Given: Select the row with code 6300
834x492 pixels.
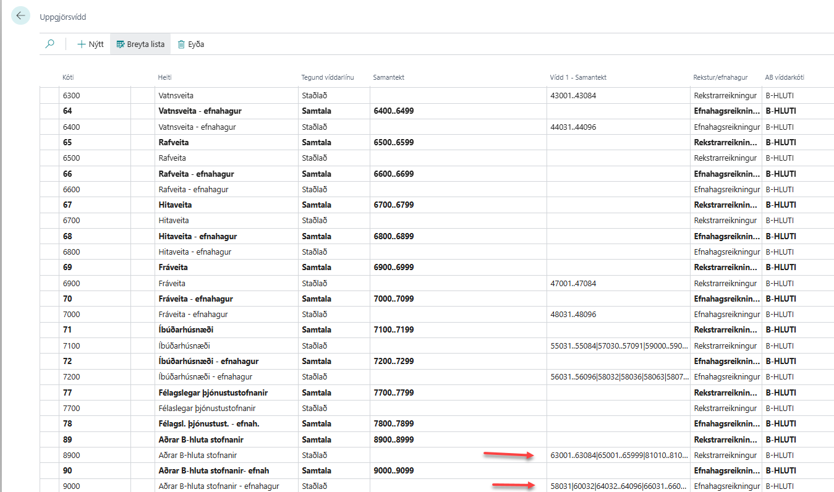Looking at the screenshot, I should (x=72, y=96).
